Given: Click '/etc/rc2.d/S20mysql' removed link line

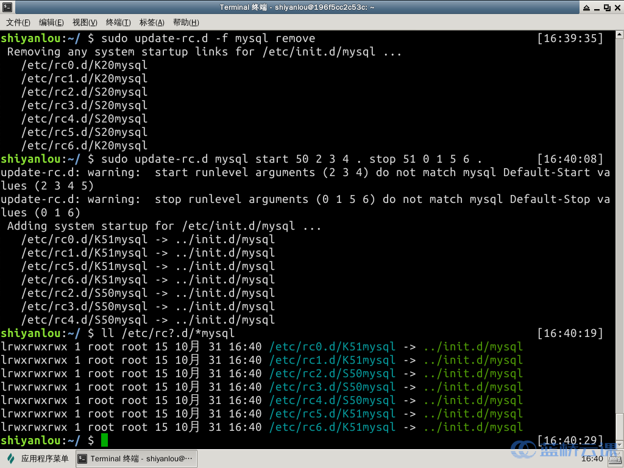Looking at the screenshot, I should [84, 92].
